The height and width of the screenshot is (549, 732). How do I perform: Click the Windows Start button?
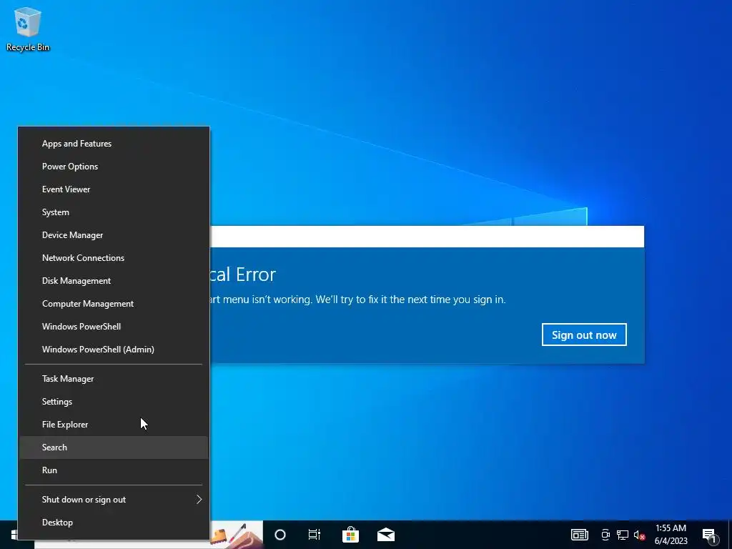(13, 535)
